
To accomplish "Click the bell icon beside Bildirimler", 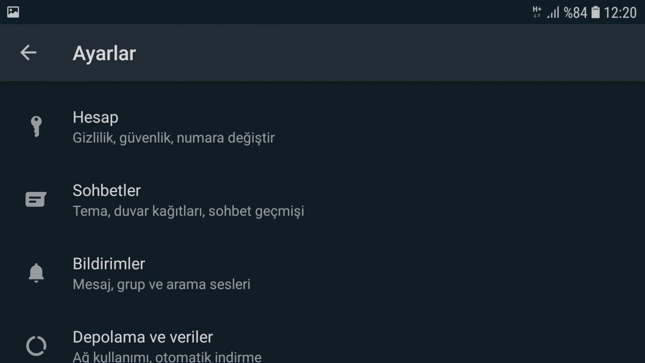I will pyautogui.click(x=36, y=273).
